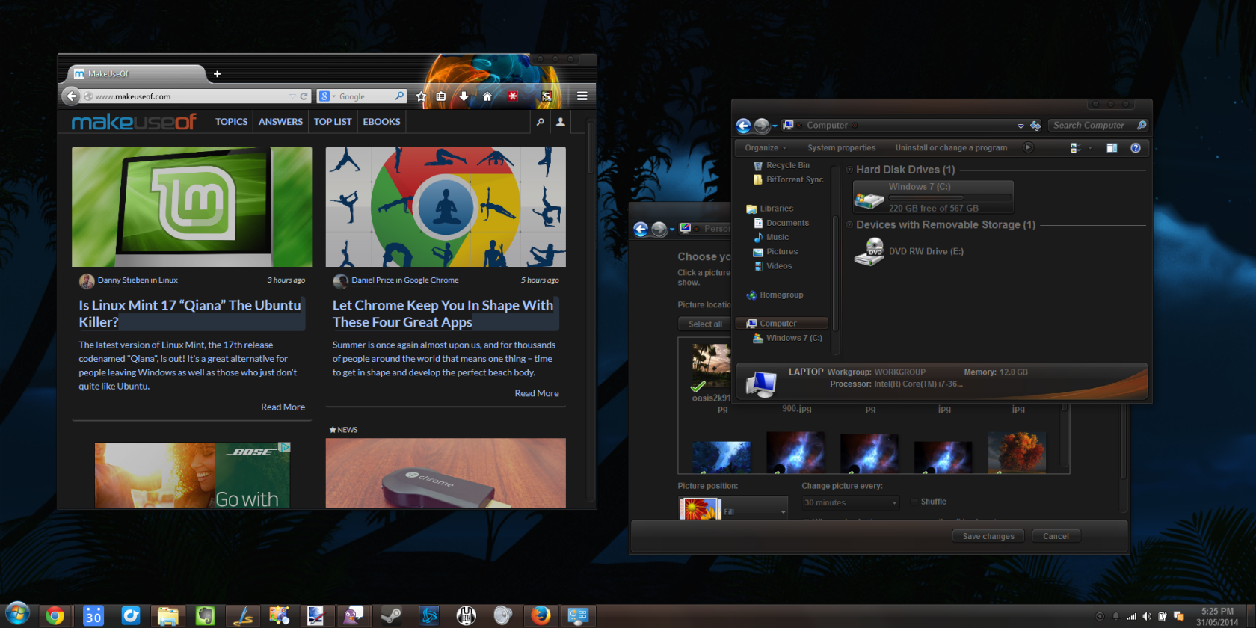Image resolution: width=1256 pixels, height=628 pixels.
Task: Go to Firefox home page icon
Action: (487, 96)
